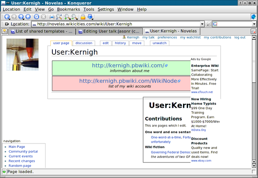Open the wiki history tab

pyautogui.click(x=120, y=43)
